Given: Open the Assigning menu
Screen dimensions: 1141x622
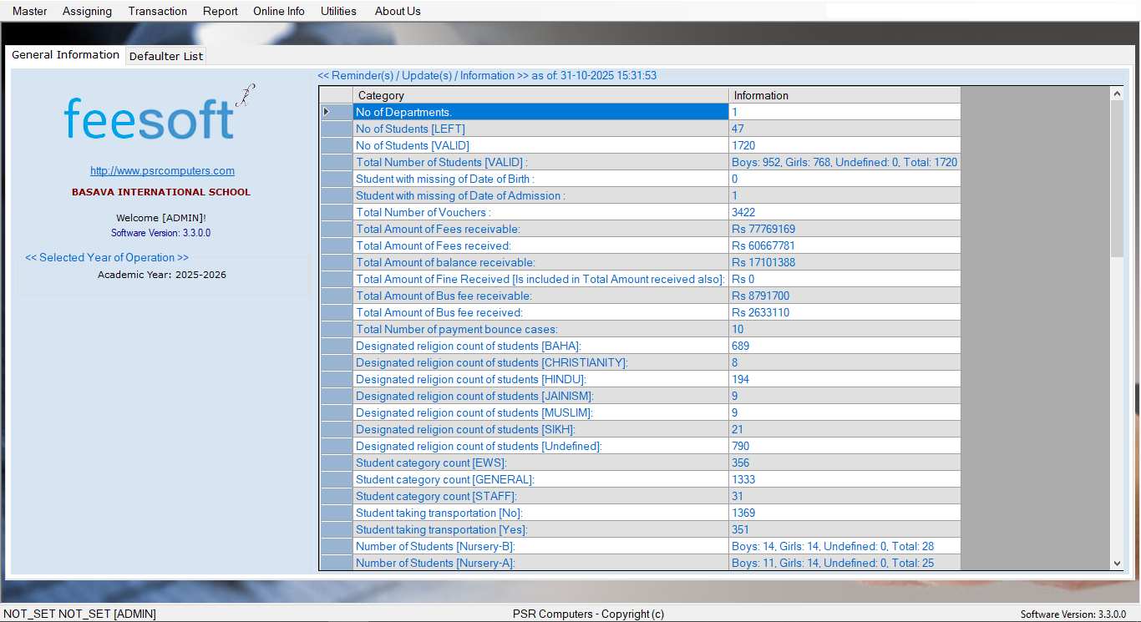Looking at the screenshot, I should [x=87, y=11].
